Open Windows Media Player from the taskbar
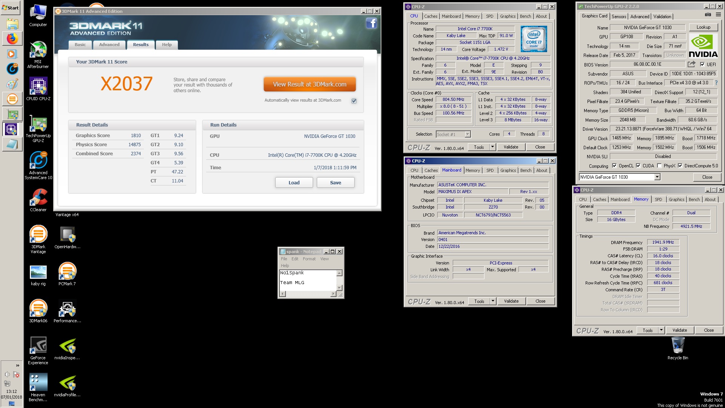 (12, 54)
